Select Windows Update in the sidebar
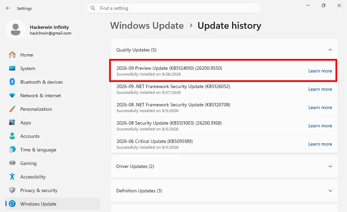The width and height of the screenshot is (347, 212). (53, 204)
